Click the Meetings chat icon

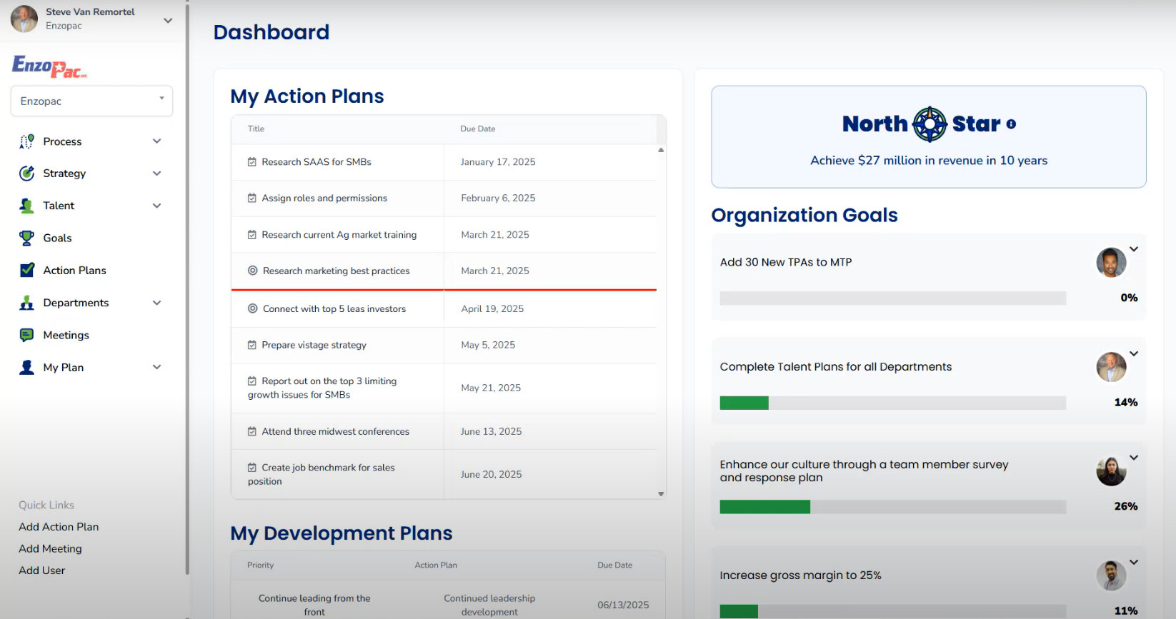(x=26, y=335)
